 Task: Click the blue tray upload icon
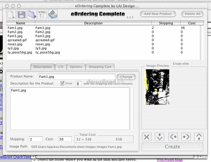[53, 14]
